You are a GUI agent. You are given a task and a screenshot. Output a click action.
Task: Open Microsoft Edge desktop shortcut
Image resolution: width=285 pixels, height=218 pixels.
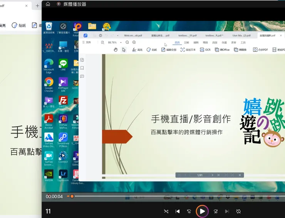[49, 66]
